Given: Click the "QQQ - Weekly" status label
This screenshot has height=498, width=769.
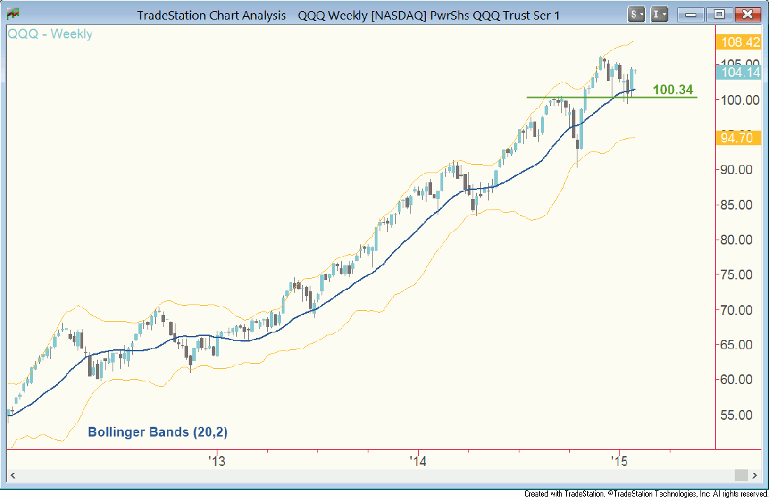Looking at the screenshot, I should tap(50, 34).
